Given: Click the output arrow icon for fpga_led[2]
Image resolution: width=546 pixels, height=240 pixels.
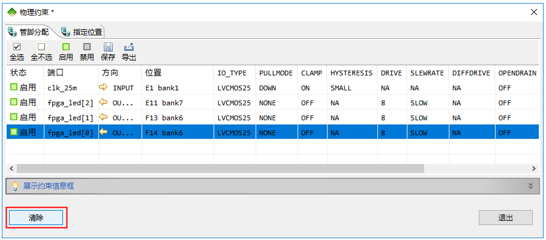Looking at the screenshot, I should tap(103, 102).
